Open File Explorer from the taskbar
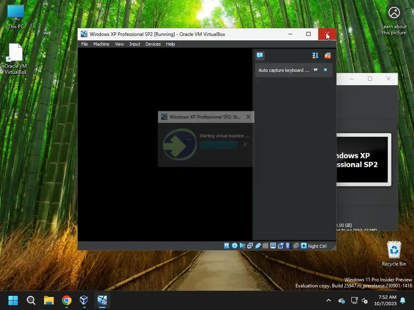The width and height of the screenshot is (414, 310). tap(49, 300)
